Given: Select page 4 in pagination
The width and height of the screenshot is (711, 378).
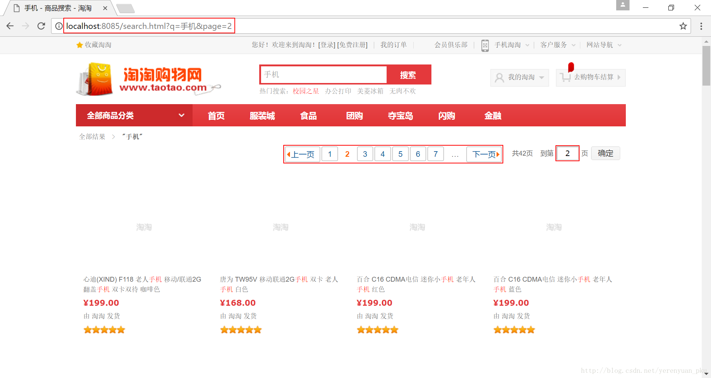Looking at the screenshot, I should coord(383,154).
